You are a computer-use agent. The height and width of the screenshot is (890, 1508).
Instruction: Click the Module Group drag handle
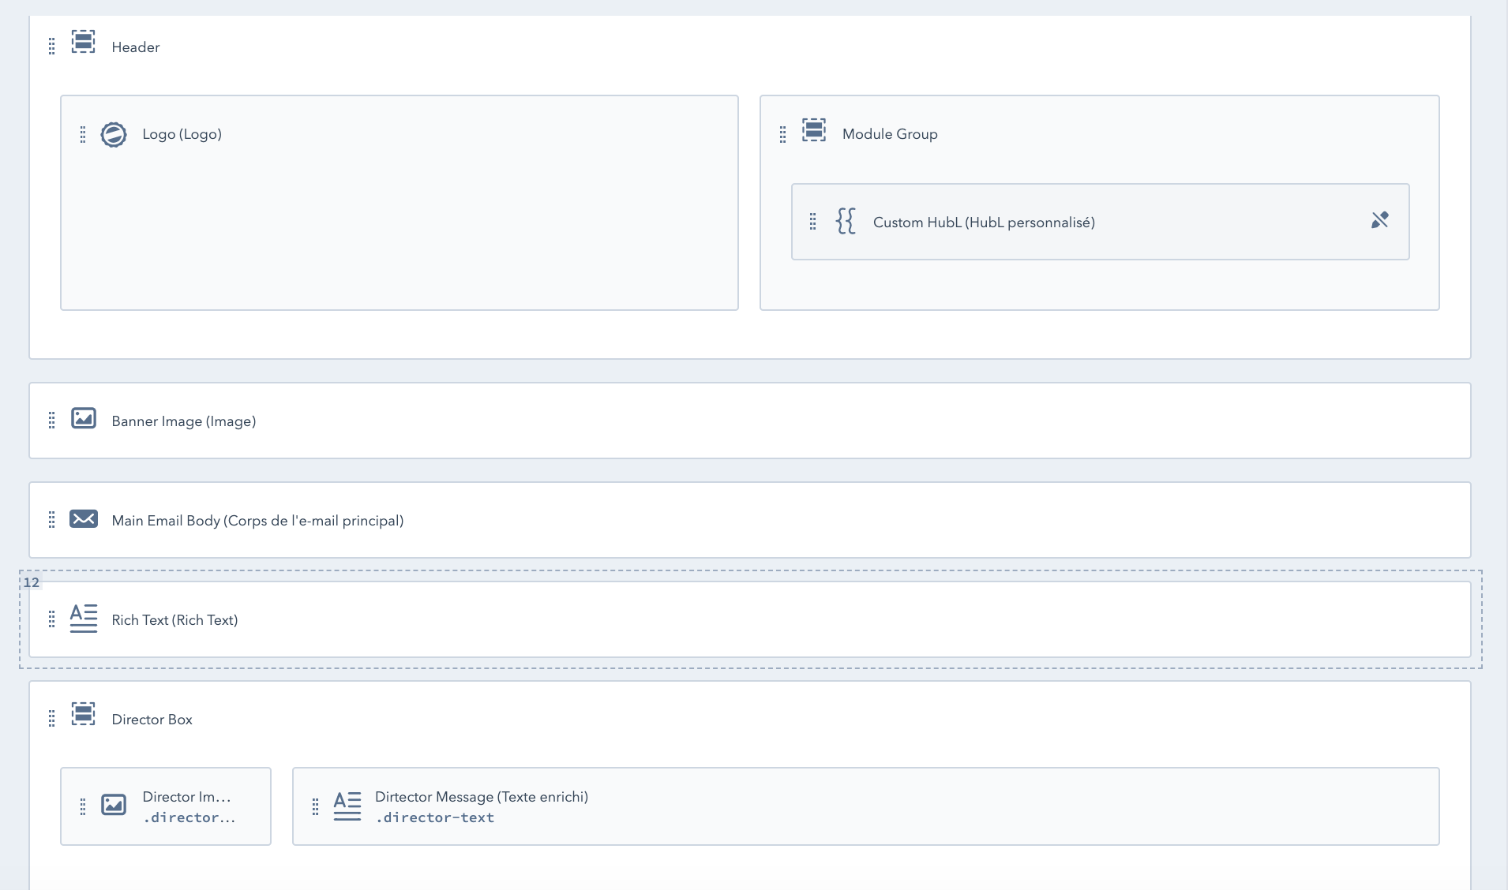click(783, 134)
